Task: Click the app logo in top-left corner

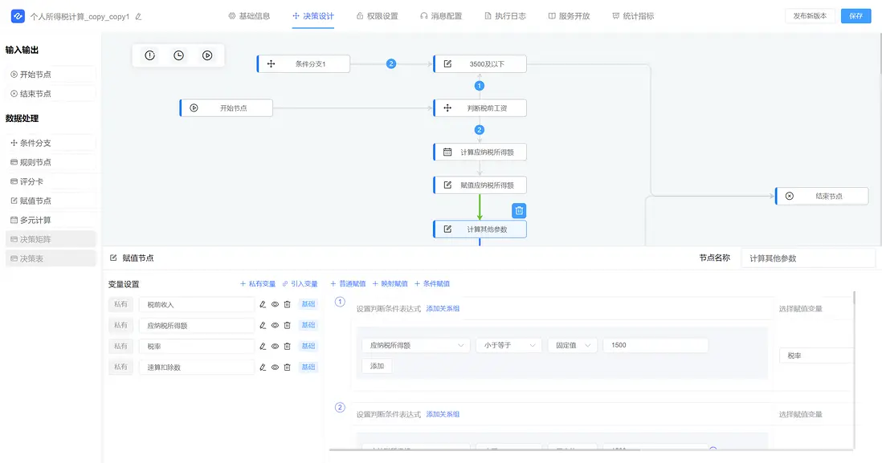Action: [x=18, y=16]
